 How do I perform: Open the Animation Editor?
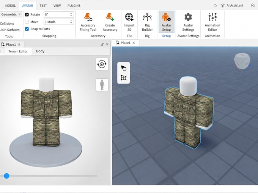212,22
